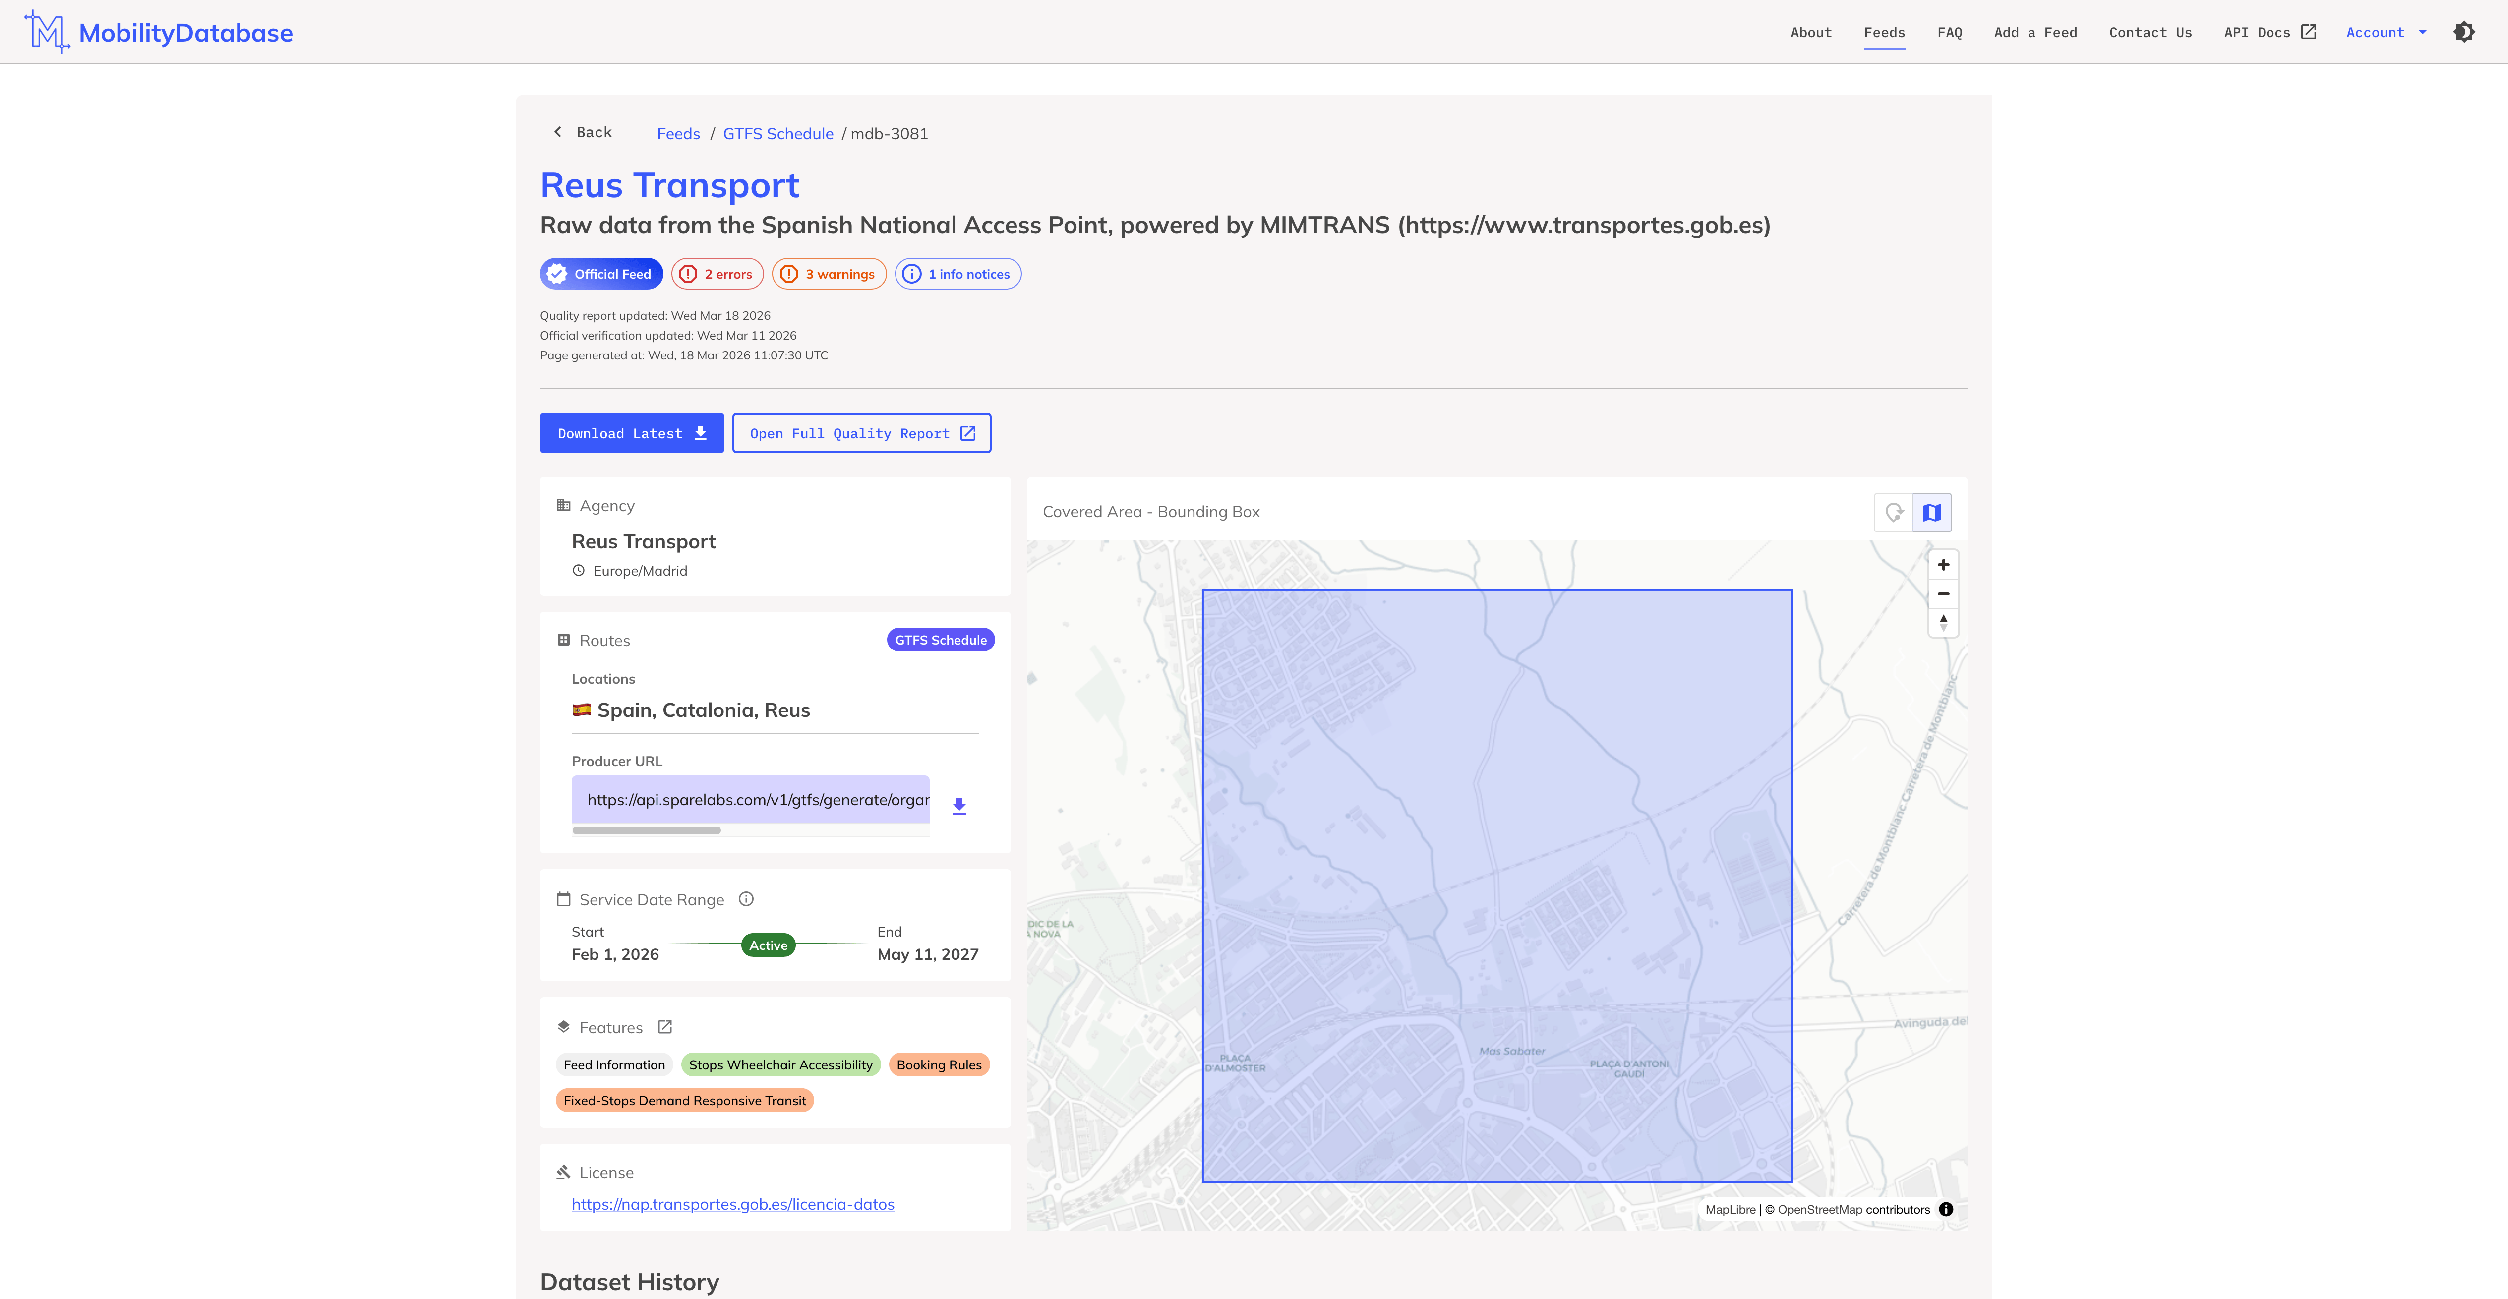
Task: Click the MobilityDatabase logo
Action: point(159,31)
